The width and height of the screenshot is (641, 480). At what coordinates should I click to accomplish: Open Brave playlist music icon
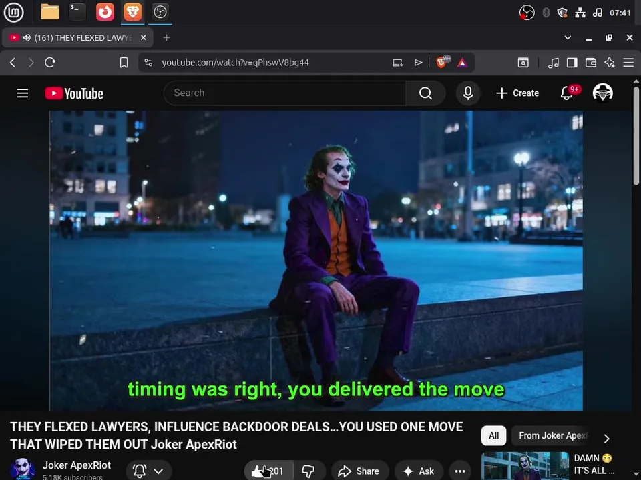point(553,63)
